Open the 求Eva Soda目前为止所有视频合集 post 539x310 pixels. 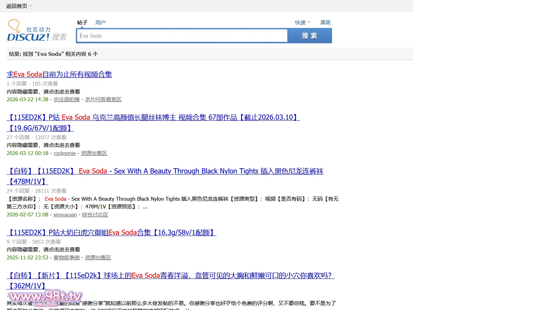click(x=59, y=74)
